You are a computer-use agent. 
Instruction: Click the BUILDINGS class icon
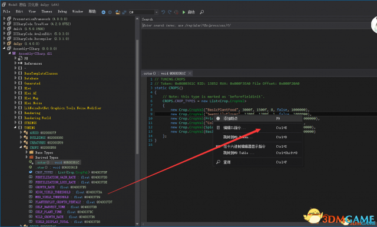pyautogui.click(x=26, y=138)
